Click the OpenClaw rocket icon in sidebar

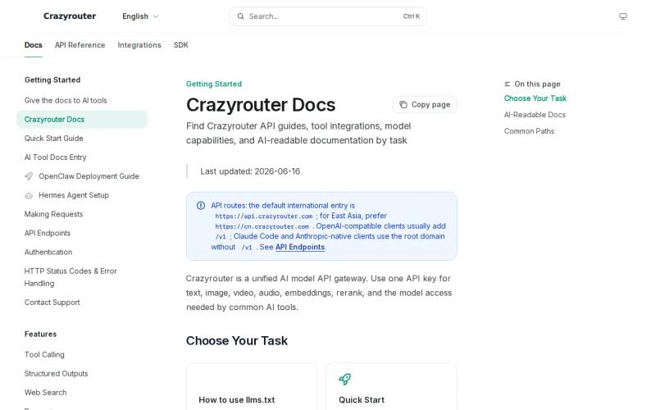[x=29, y=176]
